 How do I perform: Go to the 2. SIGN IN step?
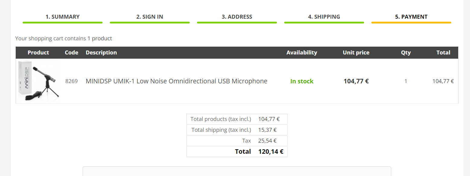coord(150,17)
